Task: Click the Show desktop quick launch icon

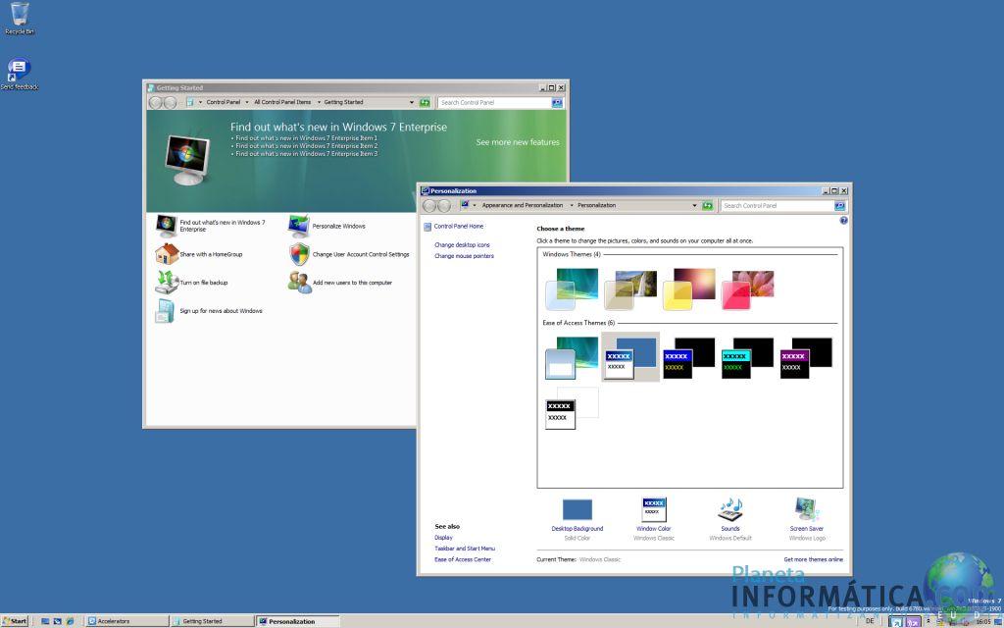Action: [x=45, y=621]
